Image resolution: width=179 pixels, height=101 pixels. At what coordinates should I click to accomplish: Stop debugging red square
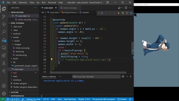(x=127, y=13)
